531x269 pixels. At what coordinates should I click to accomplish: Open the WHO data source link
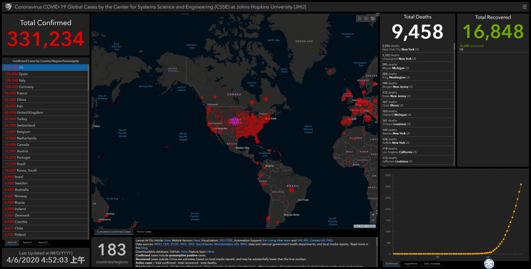coord(158,244)
